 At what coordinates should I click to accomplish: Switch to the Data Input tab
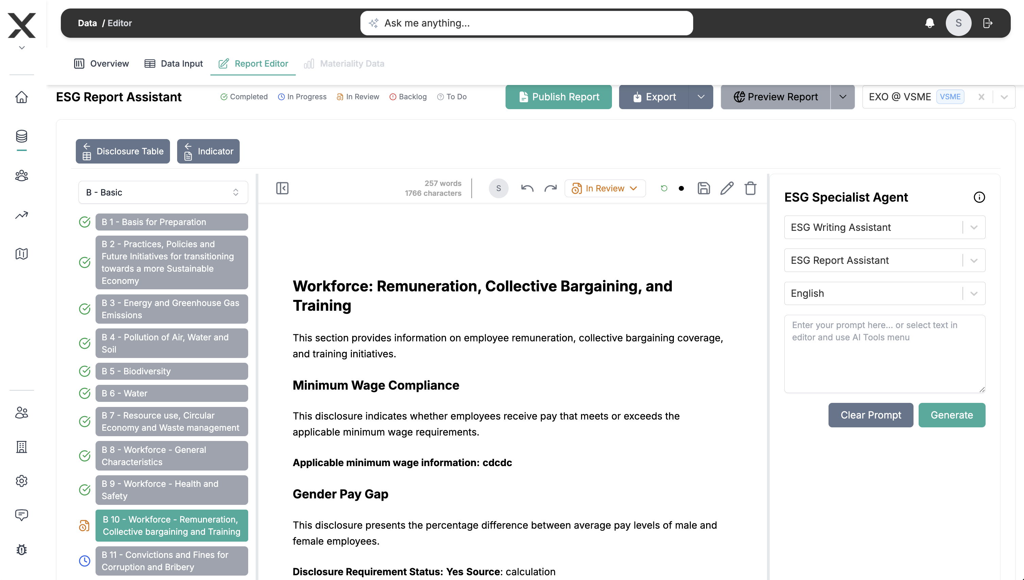click(x=174, y=64)
